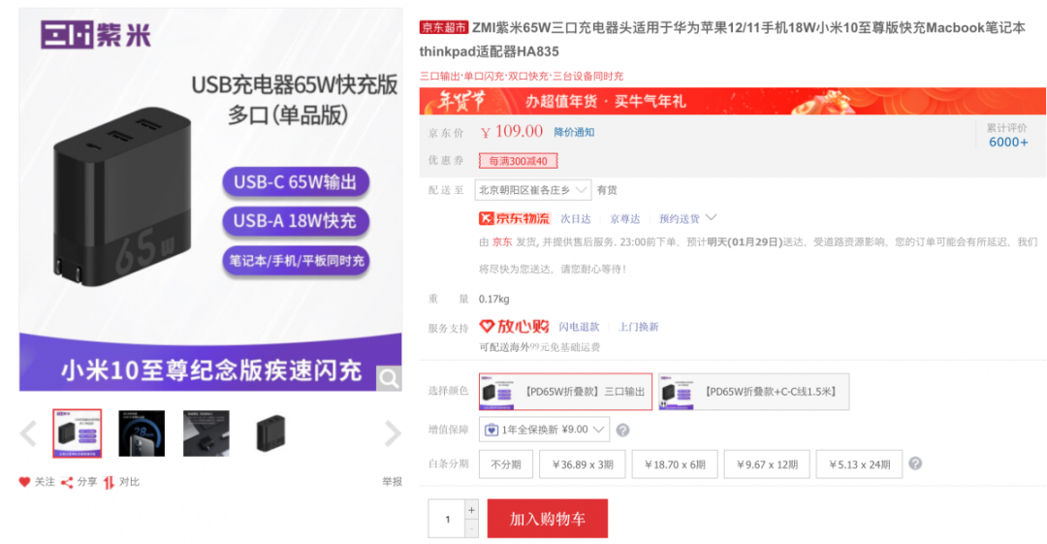
Task: Select the first red-bordered product thumbnail
Action: tap(78, 433)
